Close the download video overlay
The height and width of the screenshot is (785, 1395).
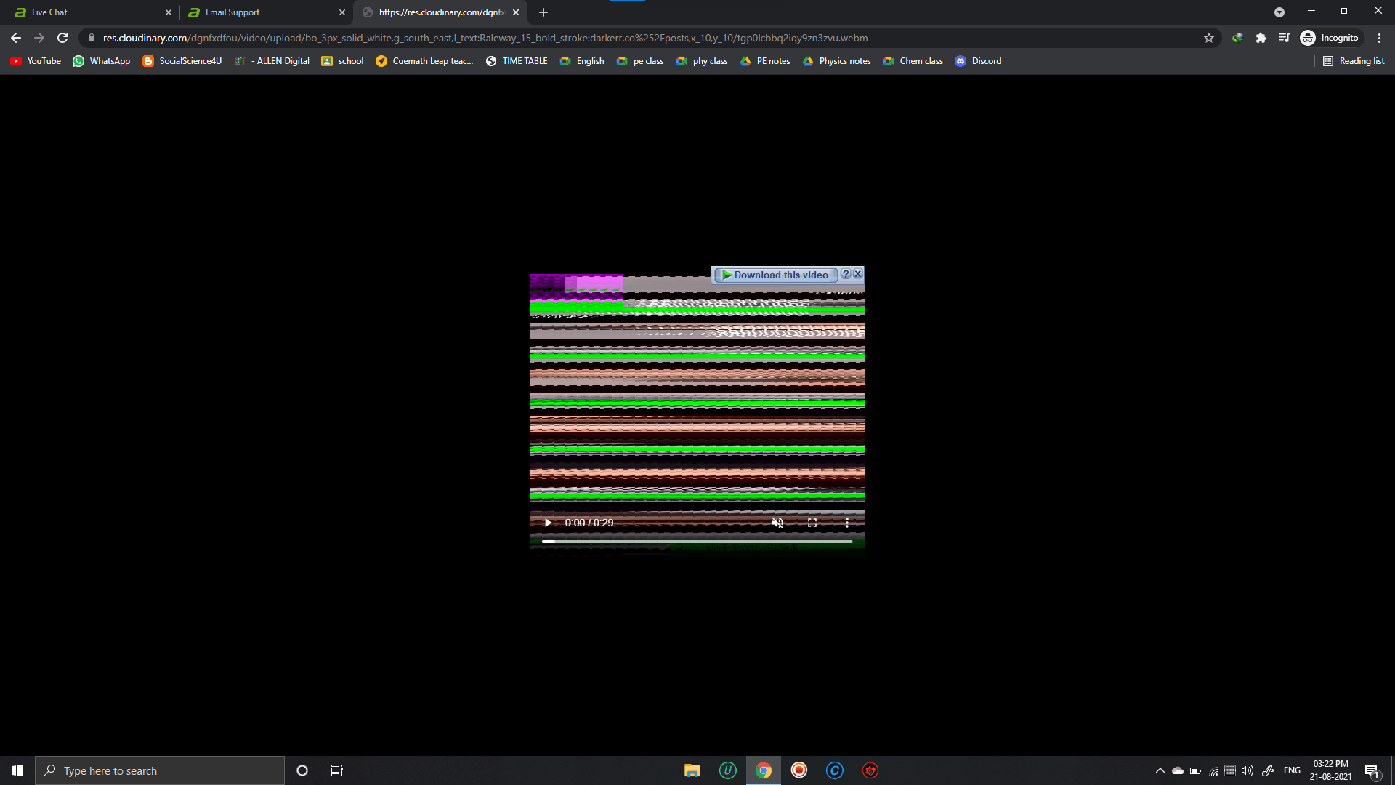tap(858, 274)
